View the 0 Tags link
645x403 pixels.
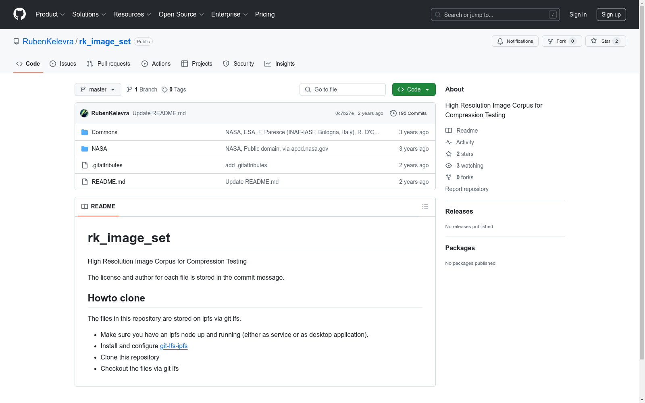tap(174, 89)
